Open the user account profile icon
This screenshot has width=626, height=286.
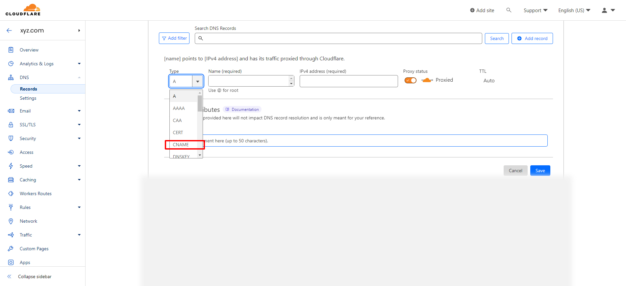tap(604, 10)
